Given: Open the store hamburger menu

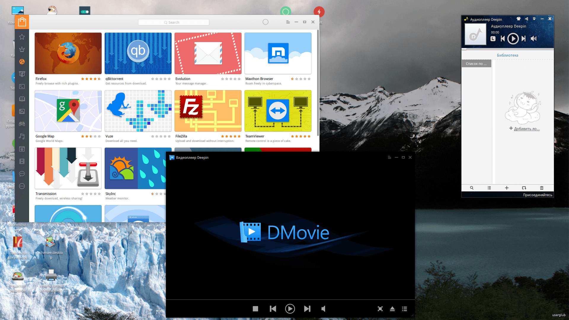Looking at the screenshot, I should [x=288, y=22].
